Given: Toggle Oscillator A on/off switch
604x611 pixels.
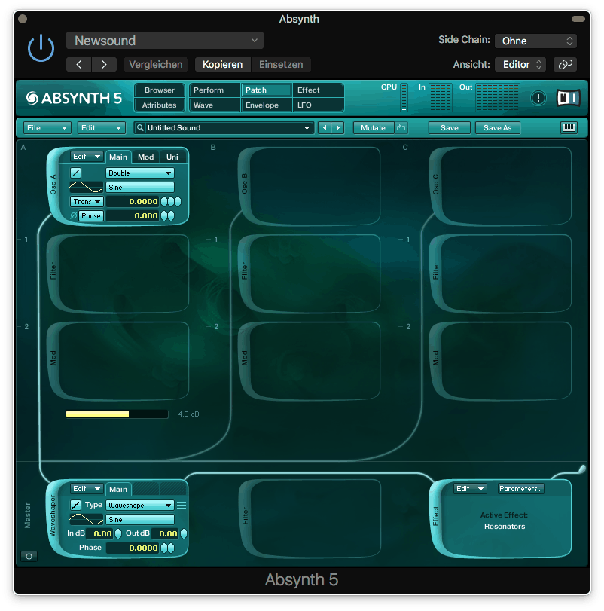Looking at the screenshot, I should 76,173.
